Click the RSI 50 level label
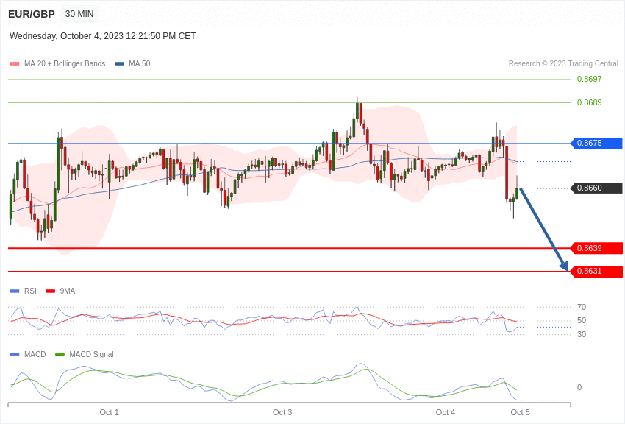 (x=582, y=320)
